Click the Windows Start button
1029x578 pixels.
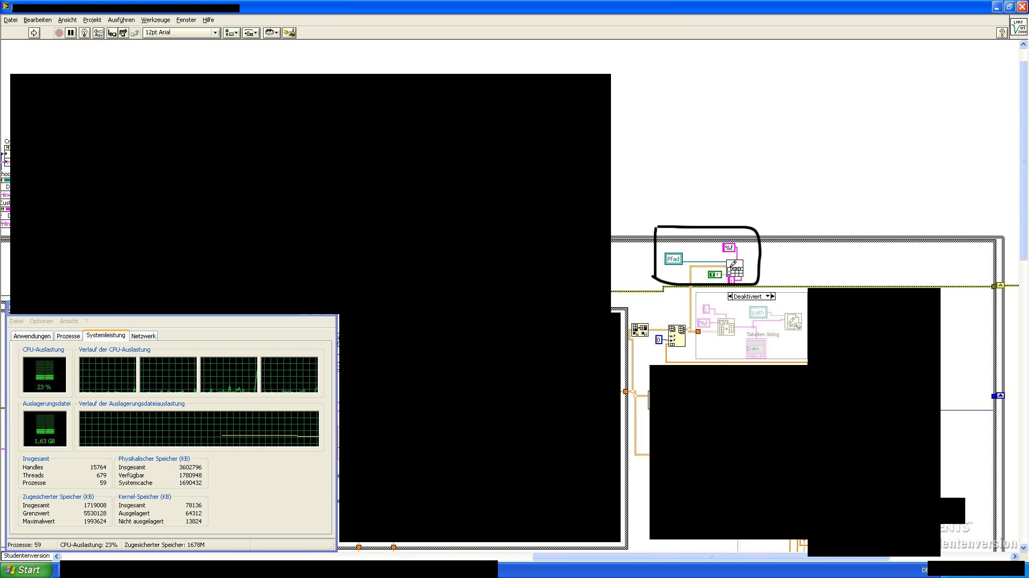[26, 570]
